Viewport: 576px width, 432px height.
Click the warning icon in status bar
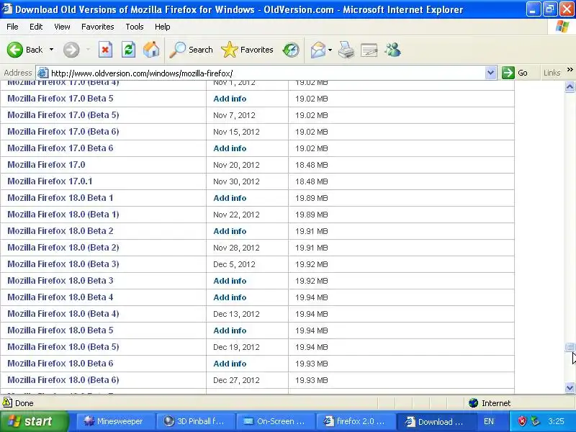(7, 402)
